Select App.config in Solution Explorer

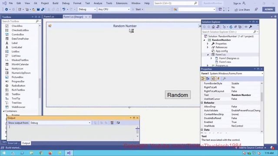222,51
